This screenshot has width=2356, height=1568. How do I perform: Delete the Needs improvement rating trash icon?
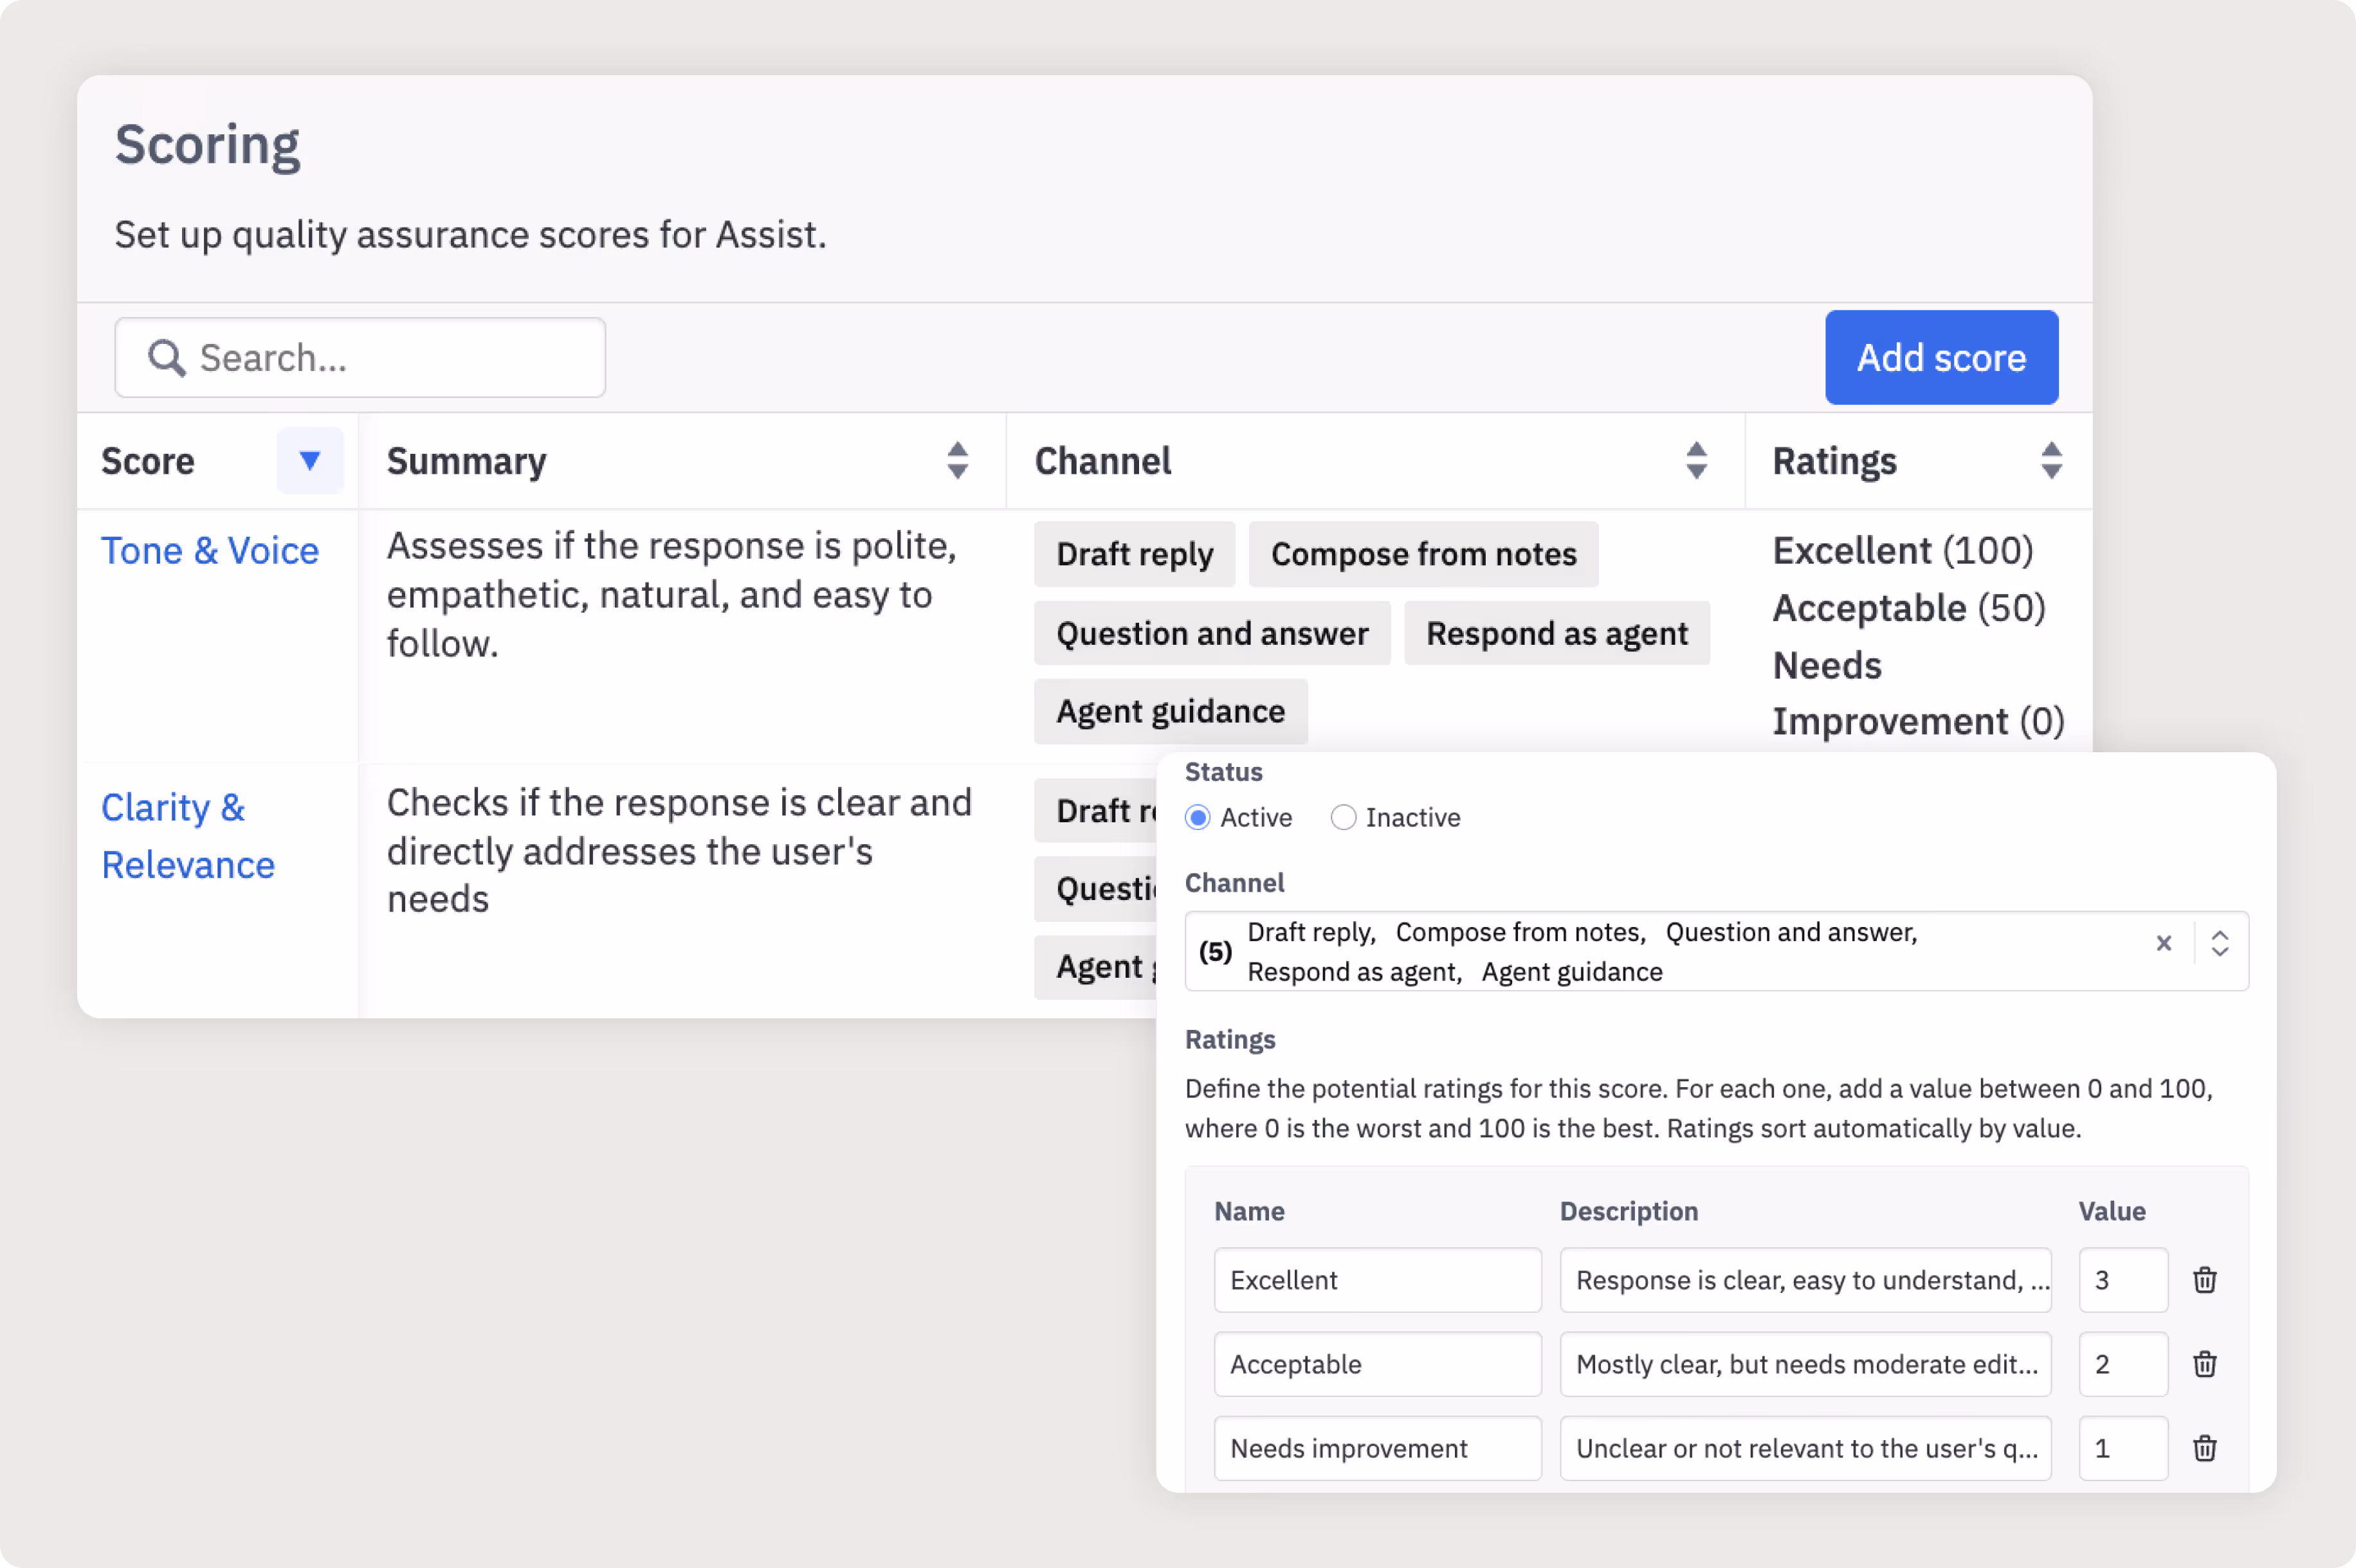[2204, 1448]
